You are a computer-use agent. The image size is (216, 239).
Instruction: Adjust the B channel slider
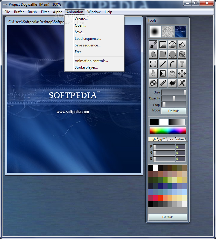coord(164,159)
